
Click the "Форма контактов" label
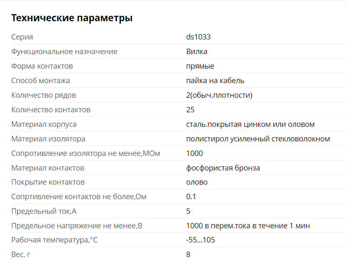pos(42,66)
